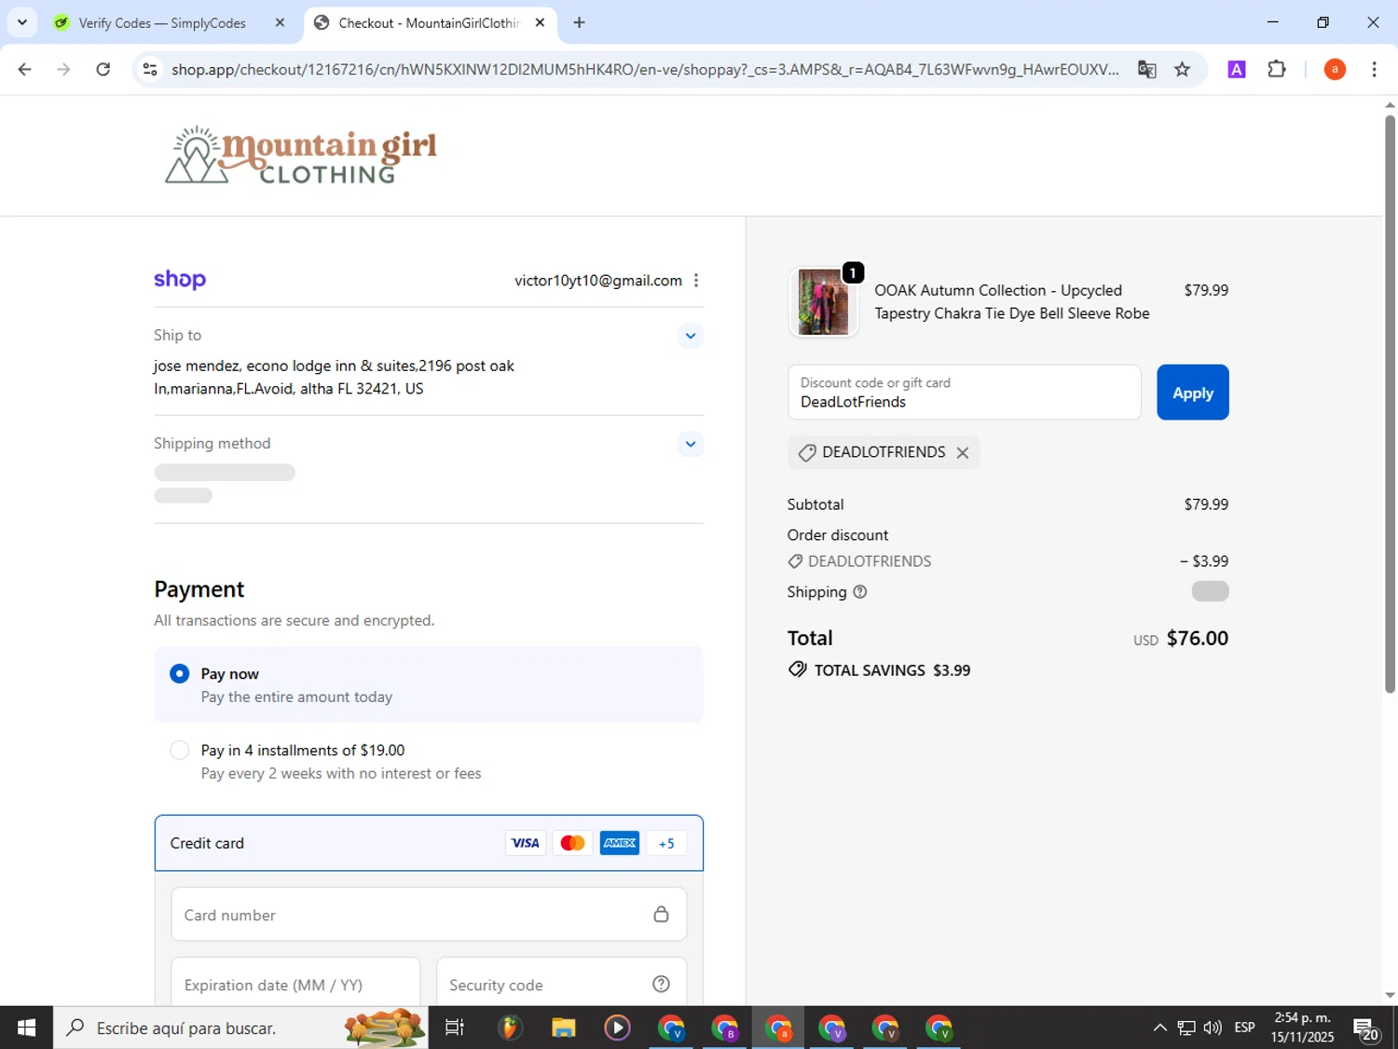Open the notification center icon
This screenshot has width=1398, height=1049.
[1366, 1028]
